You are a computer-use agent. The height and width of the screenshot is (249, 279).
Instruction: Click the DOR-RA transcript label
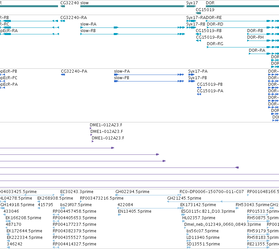(x=257, y=50)
